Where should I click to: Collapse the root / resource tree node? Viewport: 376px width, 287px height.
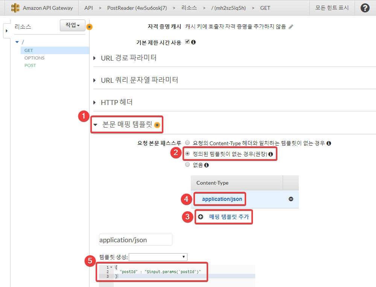point(17,42)
